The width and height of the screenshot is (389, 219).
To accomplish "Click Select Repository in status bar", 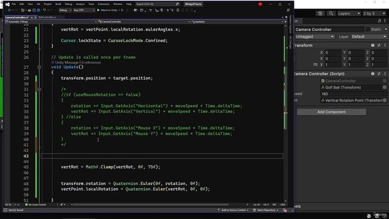I will point(266,210).
